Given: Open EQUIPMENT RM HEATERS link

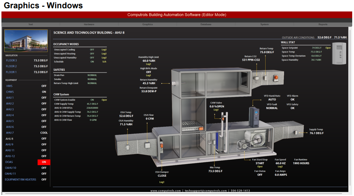Looking at the screenshot, I should point(20,179).
